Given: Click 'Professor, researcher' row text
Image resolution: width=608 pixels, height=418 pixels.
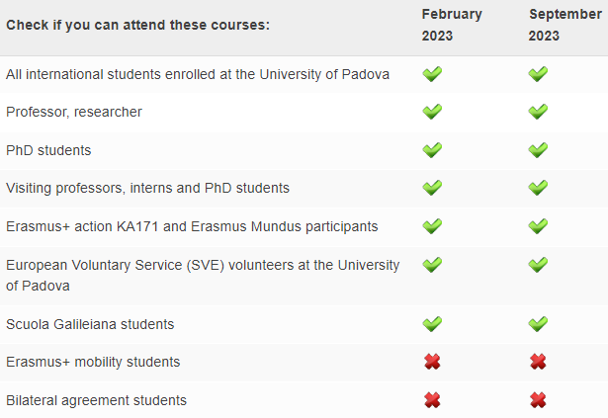Looking at the screenshot, I should click(x=74, y=112).
